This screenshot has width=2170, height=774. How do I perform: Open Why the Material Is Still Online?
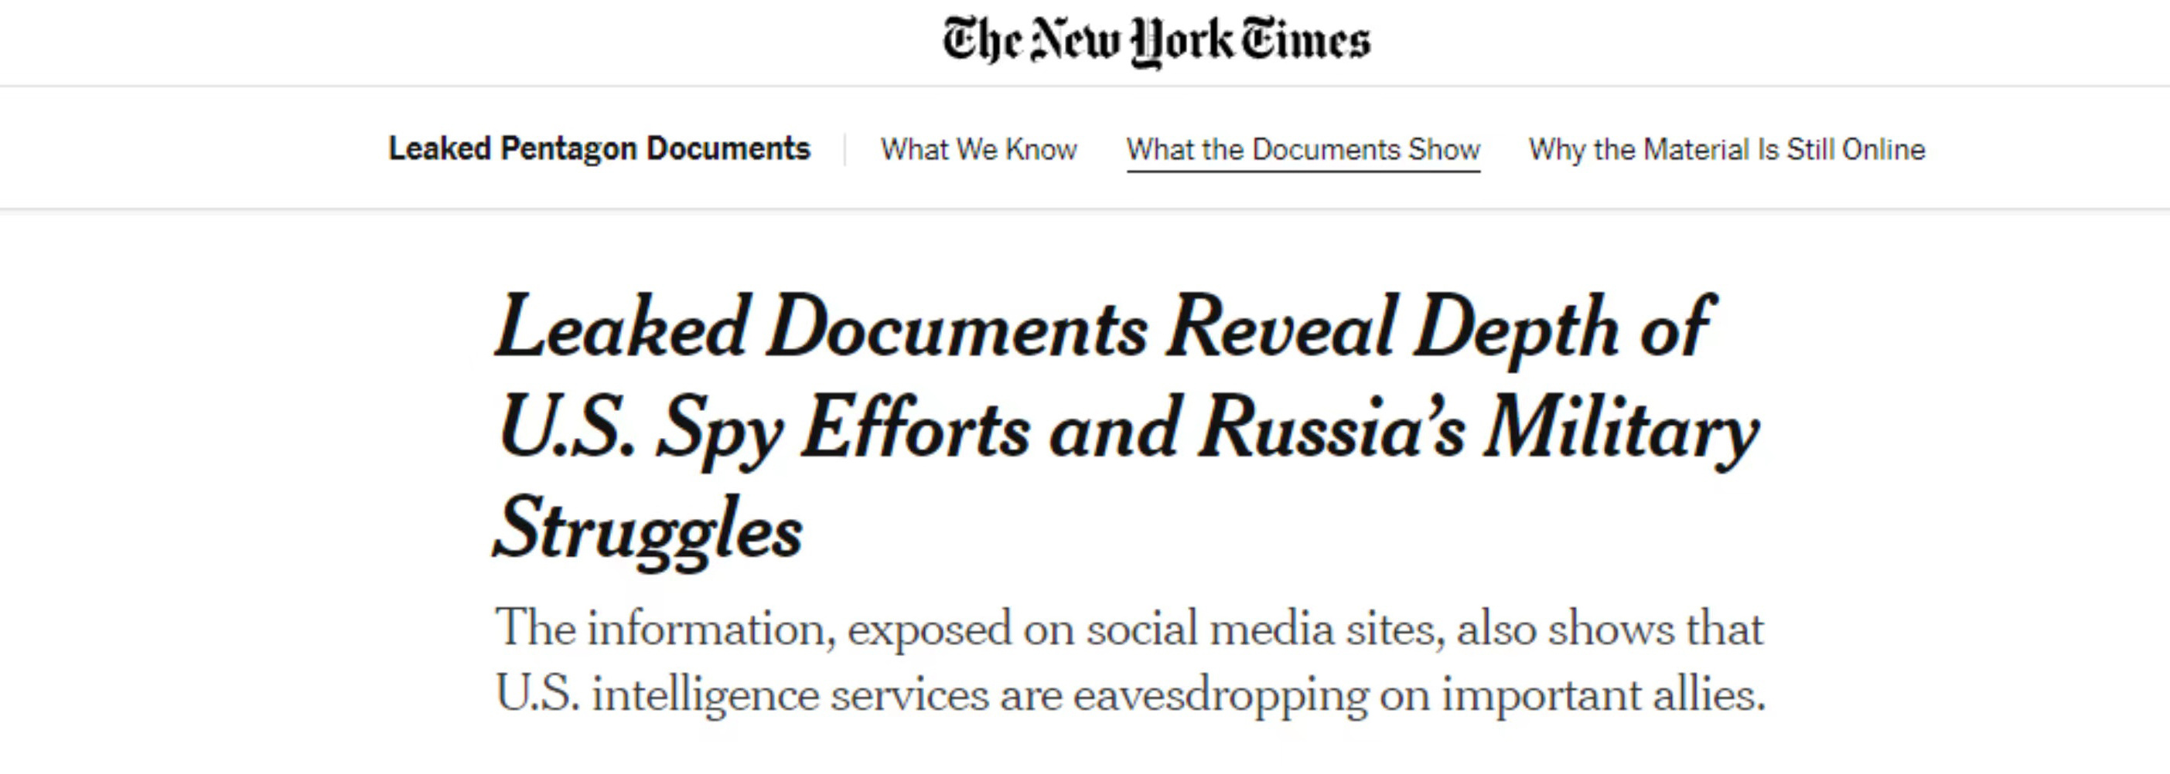[1727, 150]
